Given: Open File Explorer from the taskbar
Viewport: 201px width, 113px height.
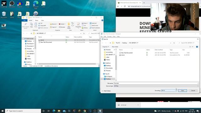Looking at the screenshot, I should click(x=59, y=111).
